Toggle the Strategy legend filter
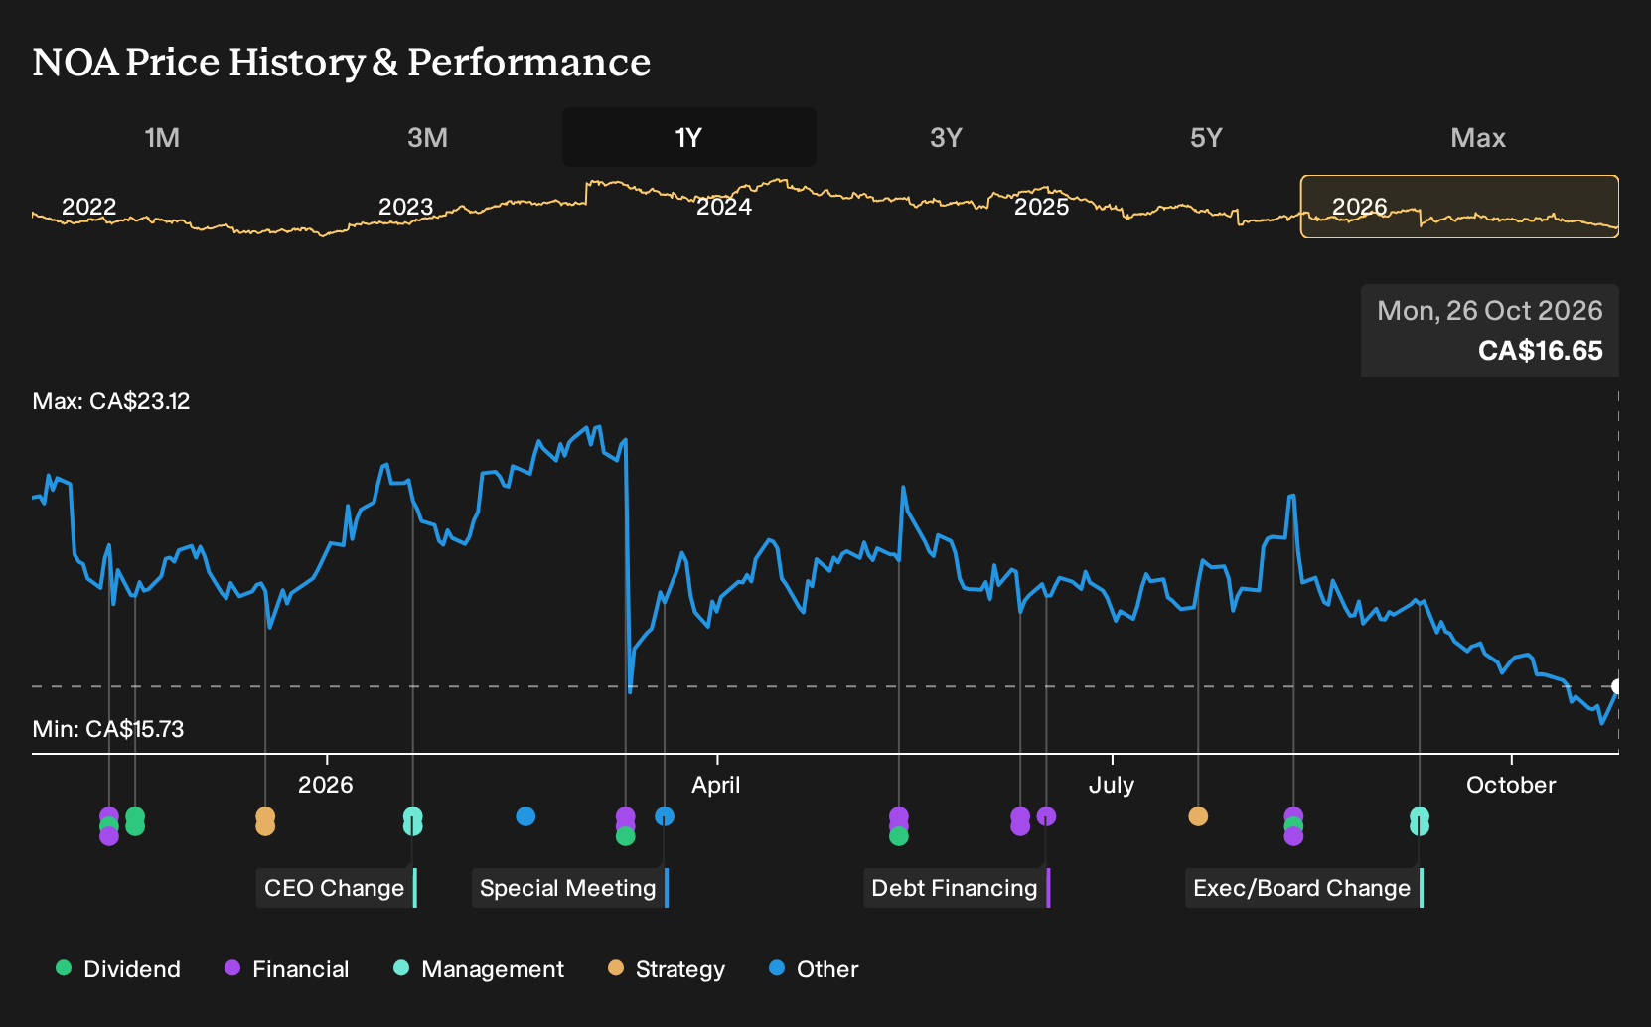 point(667,969)
